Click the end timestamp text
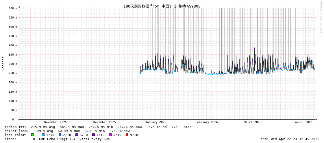The height and width of the screenshot is (143, 324). click(290, 139)
